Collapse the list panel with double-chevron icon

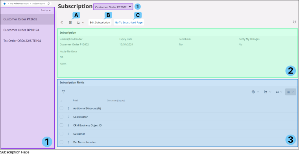62,22
